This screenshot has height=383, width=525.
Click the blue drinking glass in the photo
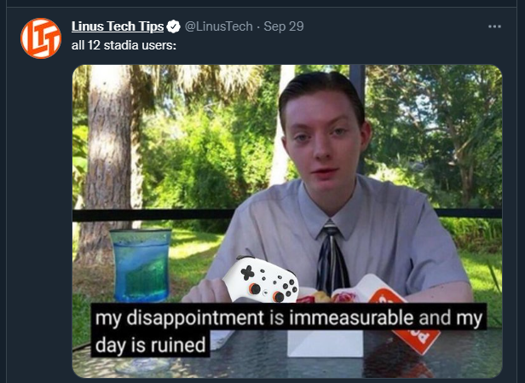click(x=141, y=265)
